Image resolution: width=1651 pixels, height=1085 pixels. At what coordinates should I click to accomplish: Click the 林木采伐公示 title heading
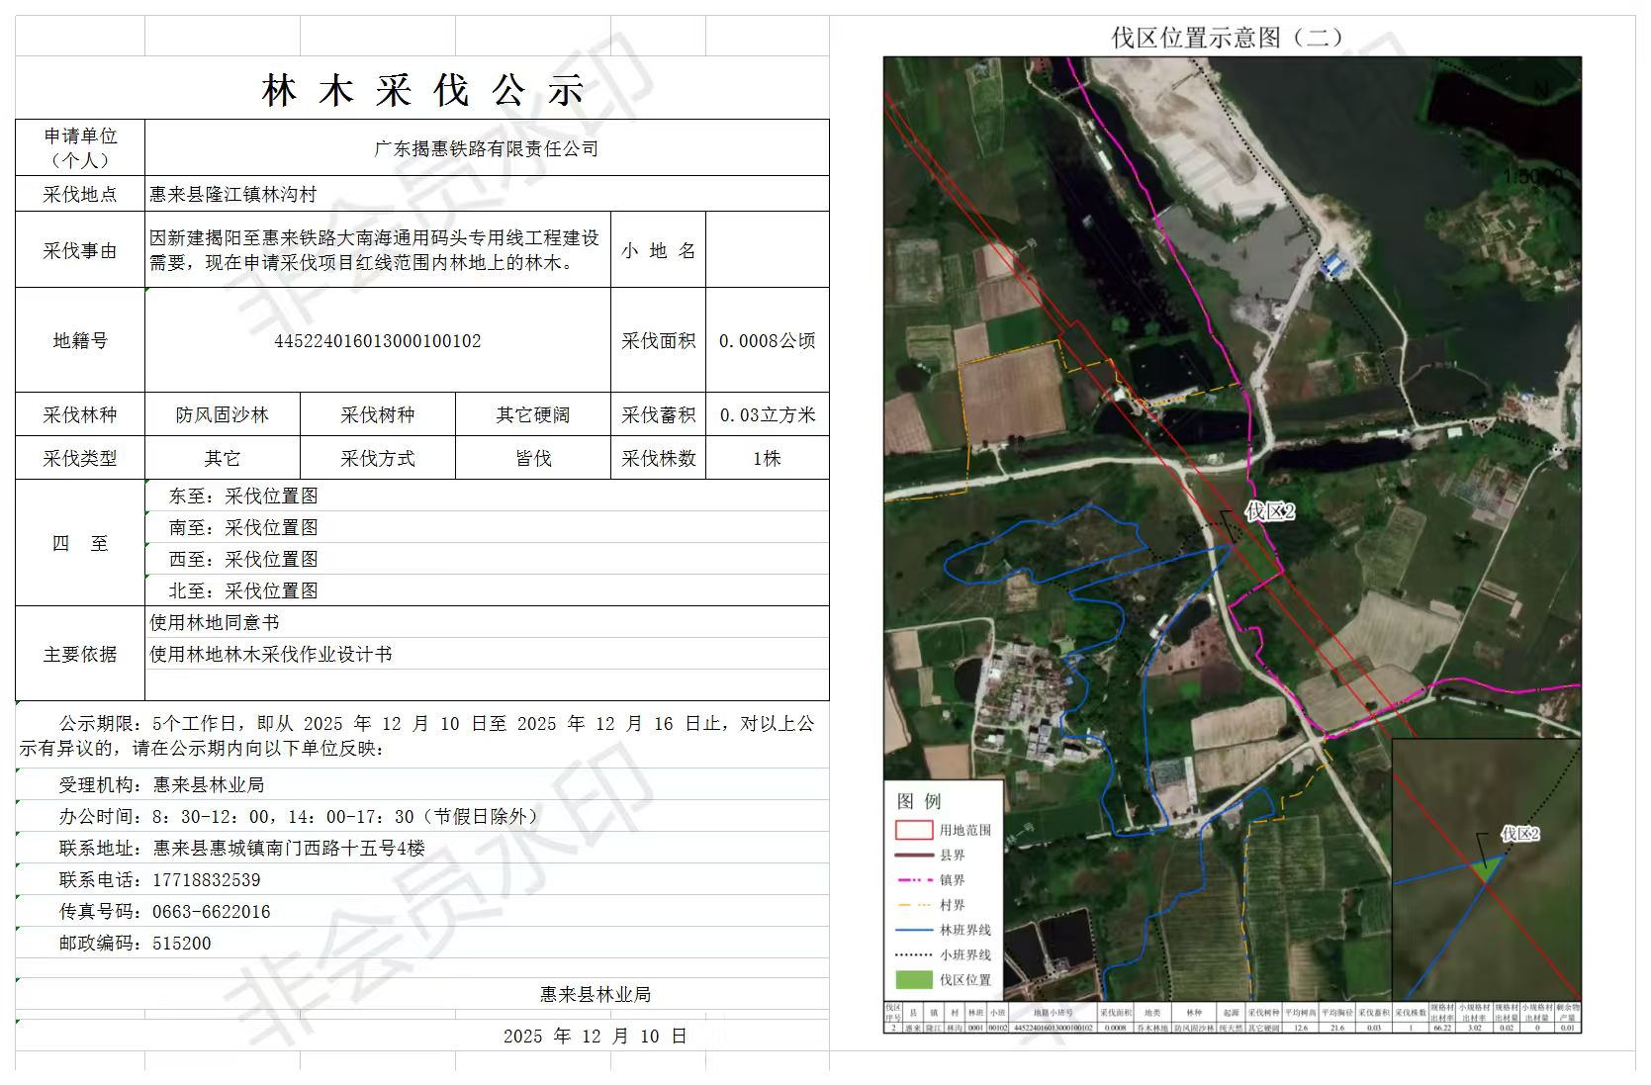tap(422, 91)
